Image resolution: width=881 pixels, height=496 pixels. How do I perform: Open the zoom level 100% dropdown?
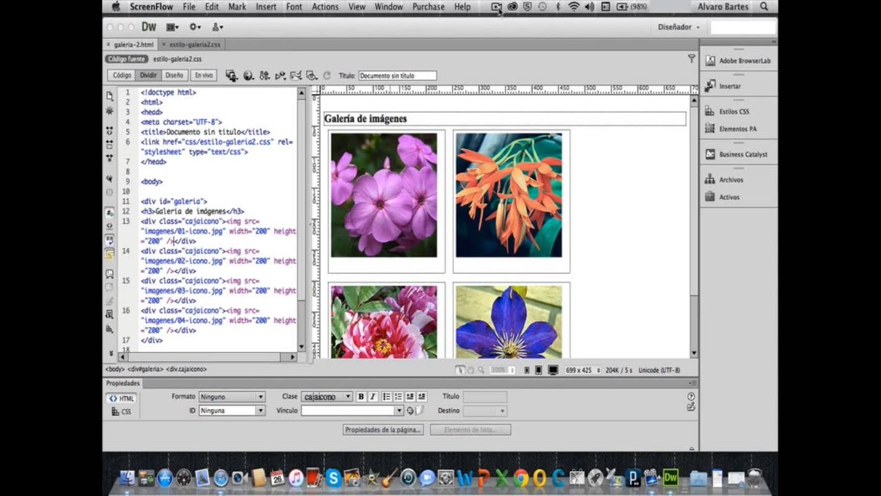click(502, 370)
